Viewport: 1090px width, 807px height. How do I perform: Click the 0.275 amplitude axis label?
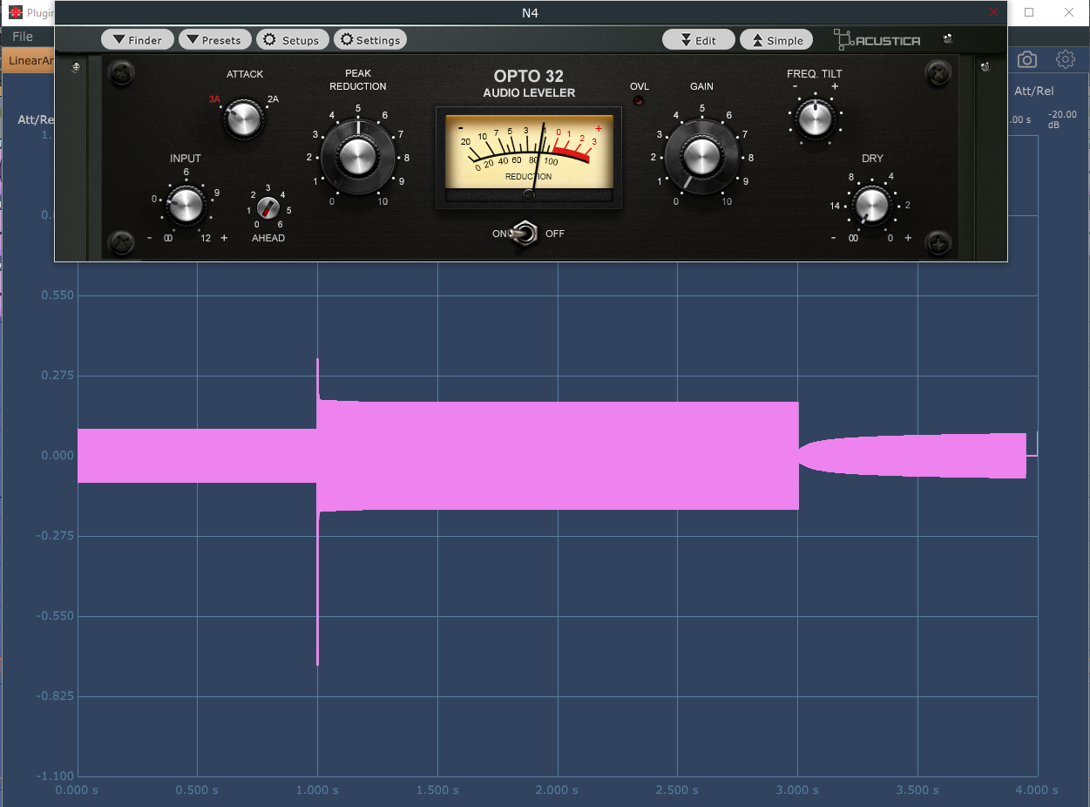pyautogui.click(x=58, y=376)
